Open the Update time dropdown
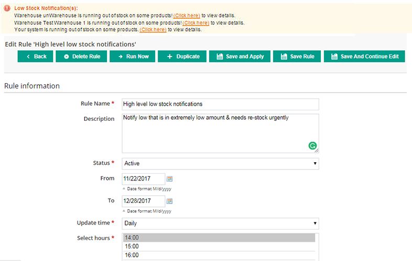The width and height of the screenshot is (412, 261). tap(220, 223)
